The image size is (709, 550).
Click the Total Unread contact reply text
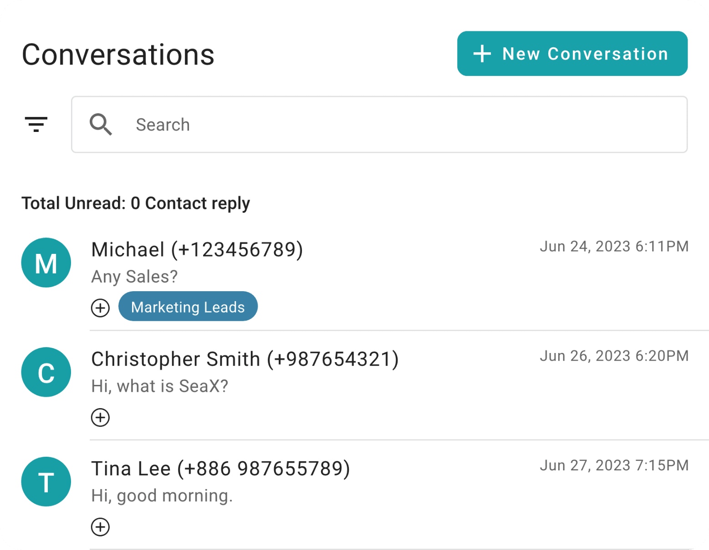tap(136, 203)
